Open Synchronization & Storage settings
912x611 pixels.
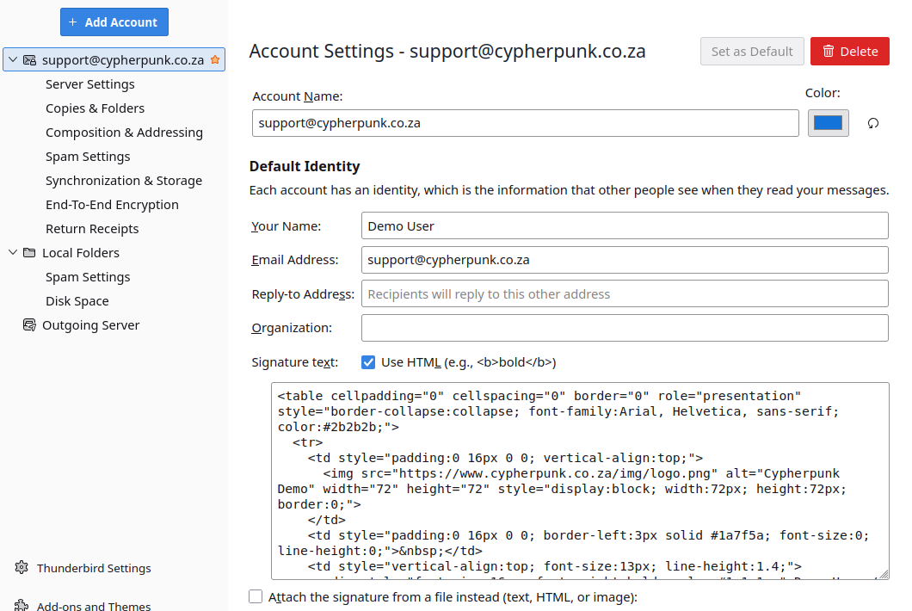(x=124, y=181)
